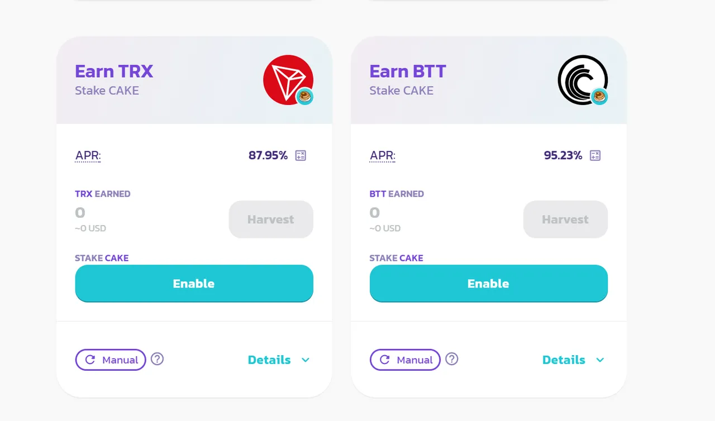Click the chevron next to BTT Details
Screen dimensions: 715x421
click(600, 360)
